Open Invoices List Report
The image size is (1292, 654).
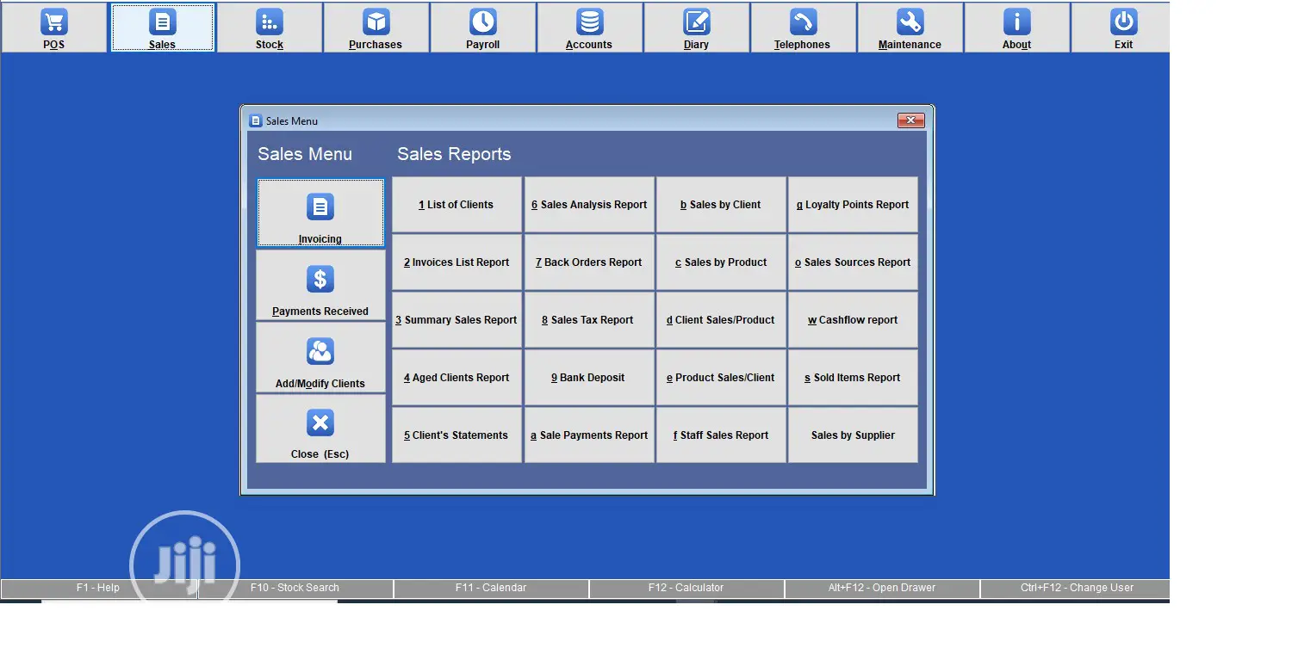click(457, 262)
